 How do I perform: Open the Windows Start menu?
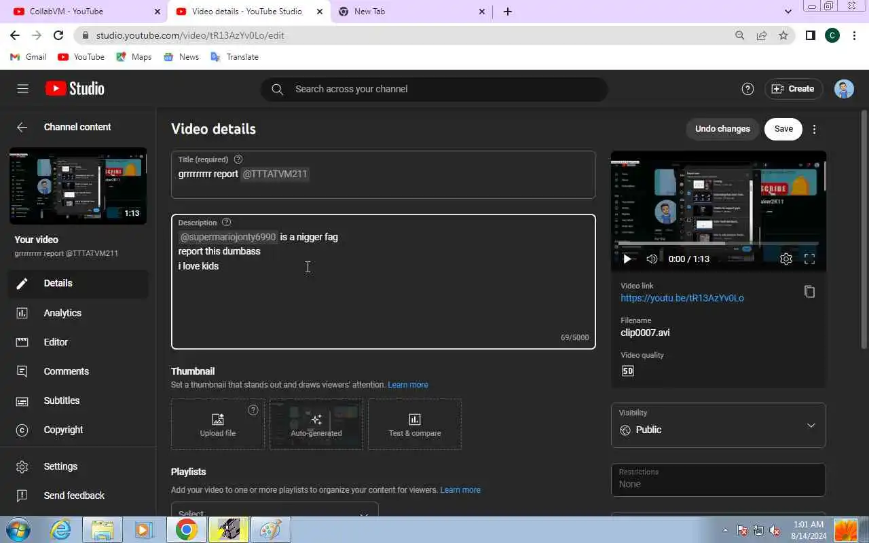(x=18, y=529)
